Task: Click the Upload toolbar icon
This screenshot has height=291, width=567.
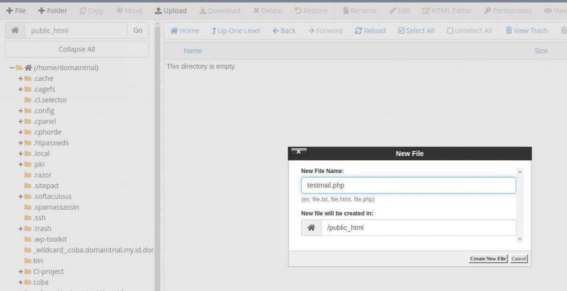Action: tap(171, 11)
